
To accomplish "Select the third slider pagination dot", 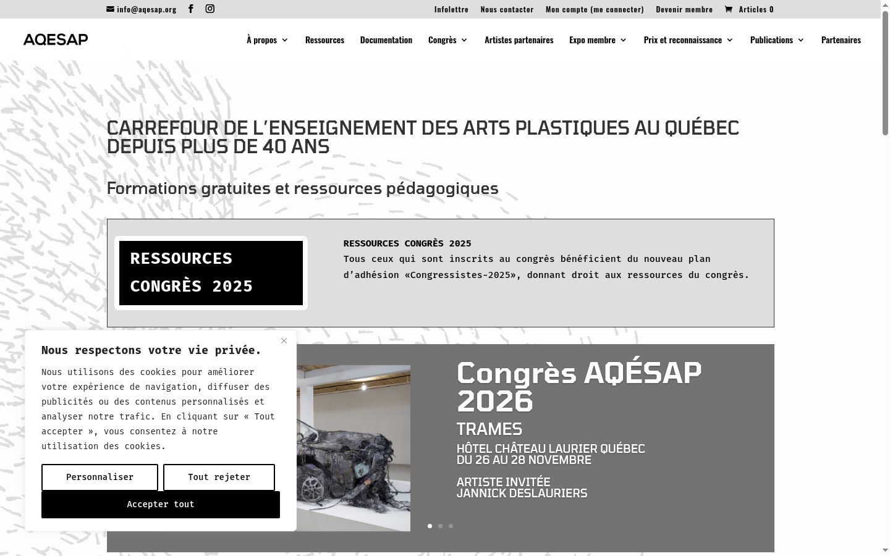I will coord(451,526).
